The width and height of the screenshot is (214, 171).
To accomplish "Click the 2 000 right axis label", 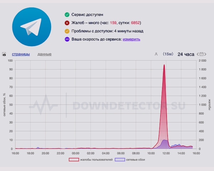I will (x=202, y=60).
